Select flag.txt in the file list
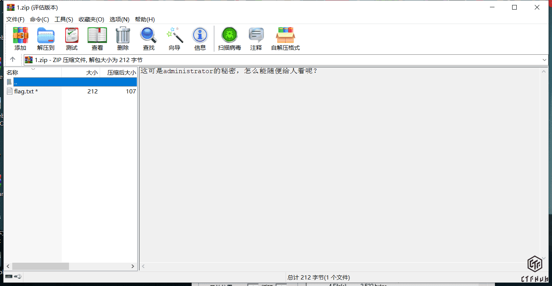 [24, 92]
